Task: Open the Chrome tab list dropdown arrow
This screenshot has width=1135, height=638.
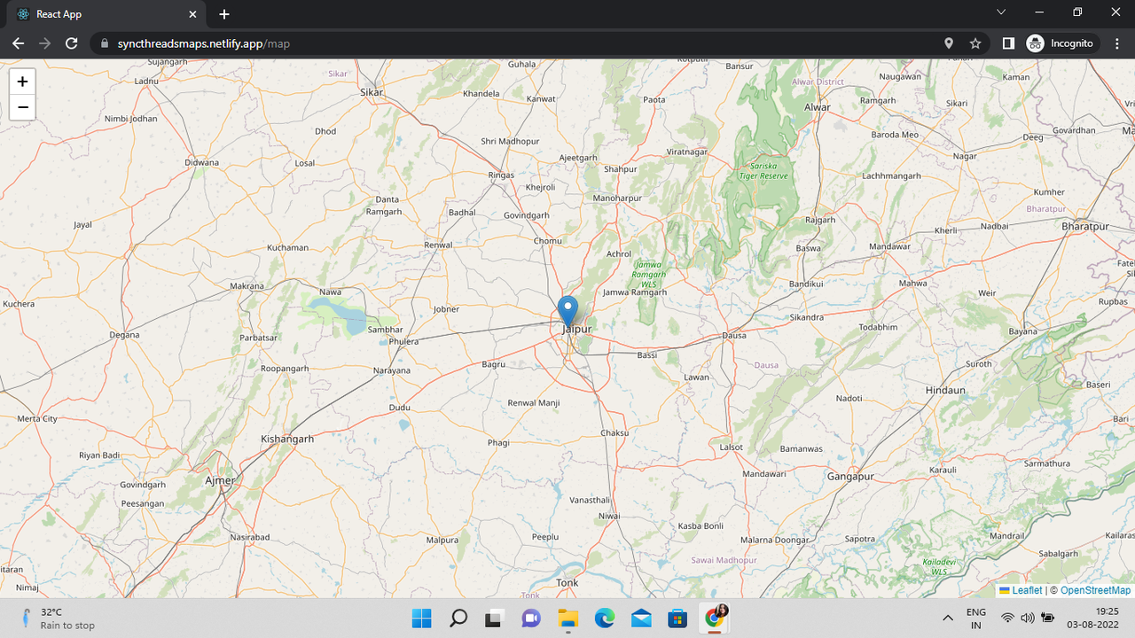Action: (1000, 12)
